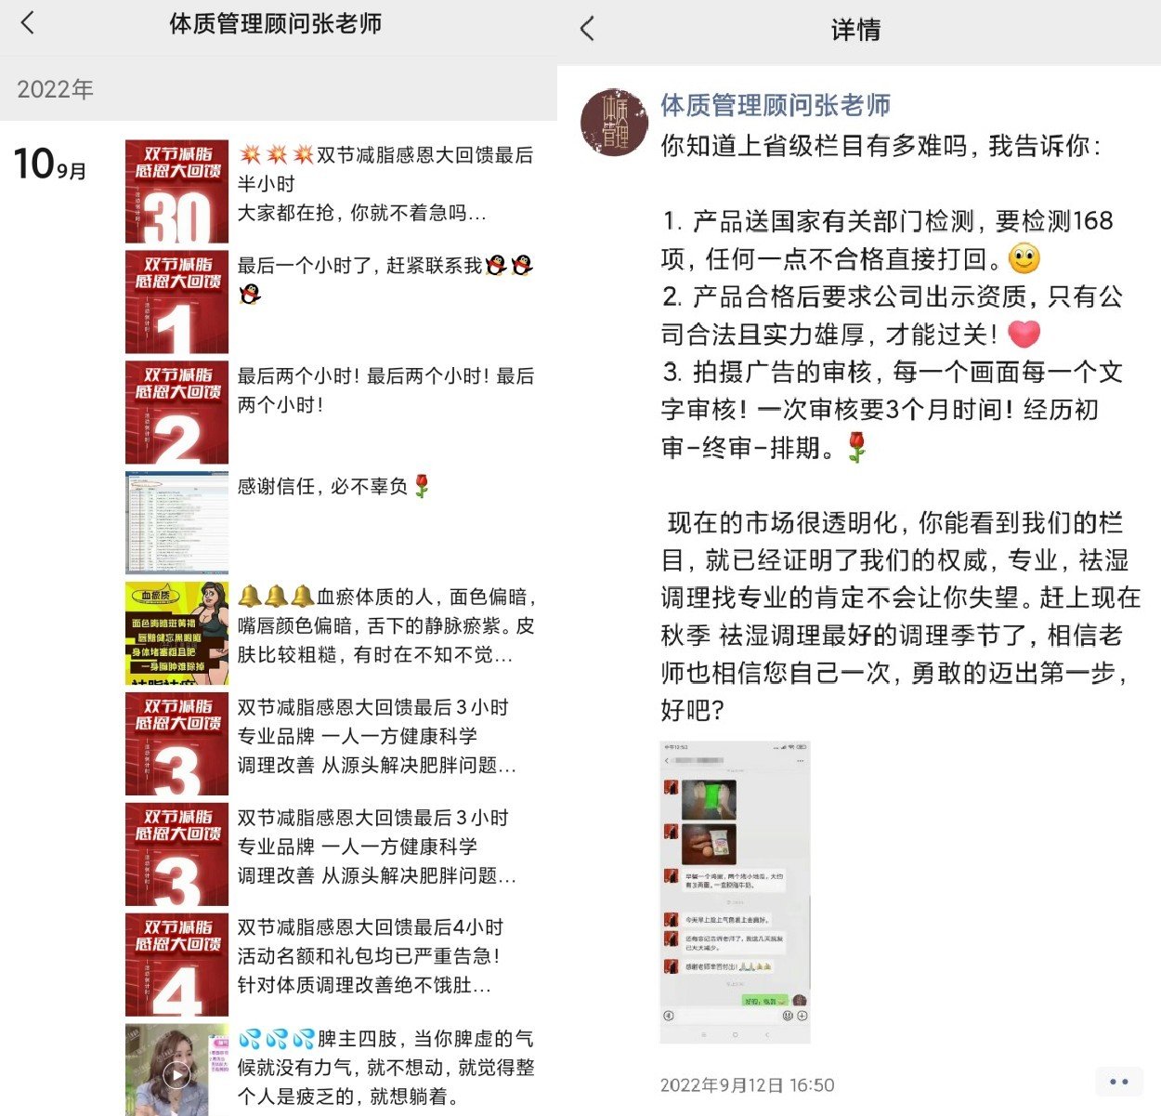Open 体质管理顾问张老师 name link
This screenshot has width=1161, height=1116.
coord(776,105)
